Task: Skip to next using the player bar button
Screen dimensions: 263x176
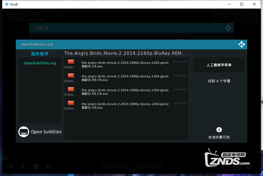Action: (49, 167)
